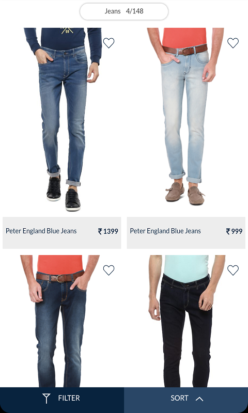
Task: Tap the heart icon on the ₹999 light-blue jeans
Action: (233, 43)
